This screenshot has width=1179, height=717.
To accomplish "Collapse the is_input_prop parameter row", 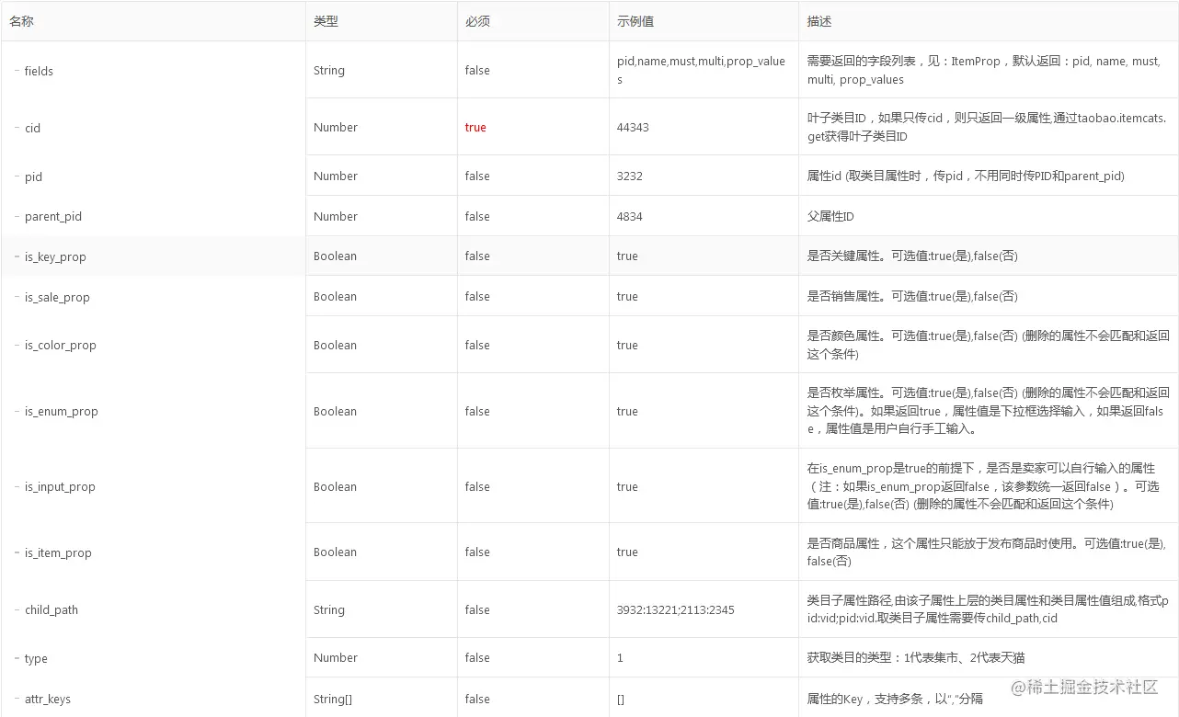I will coord(16,486).
